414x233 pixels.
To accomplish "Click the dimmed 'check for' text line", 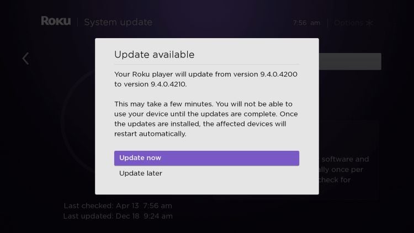I will [x=335, y=180].
